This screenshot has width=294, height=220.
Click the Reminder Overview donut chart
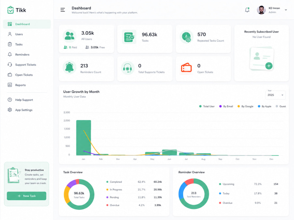(194, 194)
